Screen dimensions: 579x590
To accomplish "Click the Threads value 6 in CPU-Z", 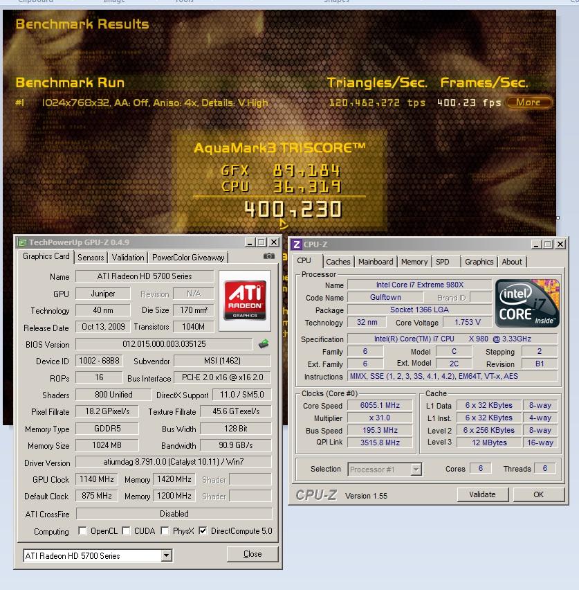I will 545,468.
